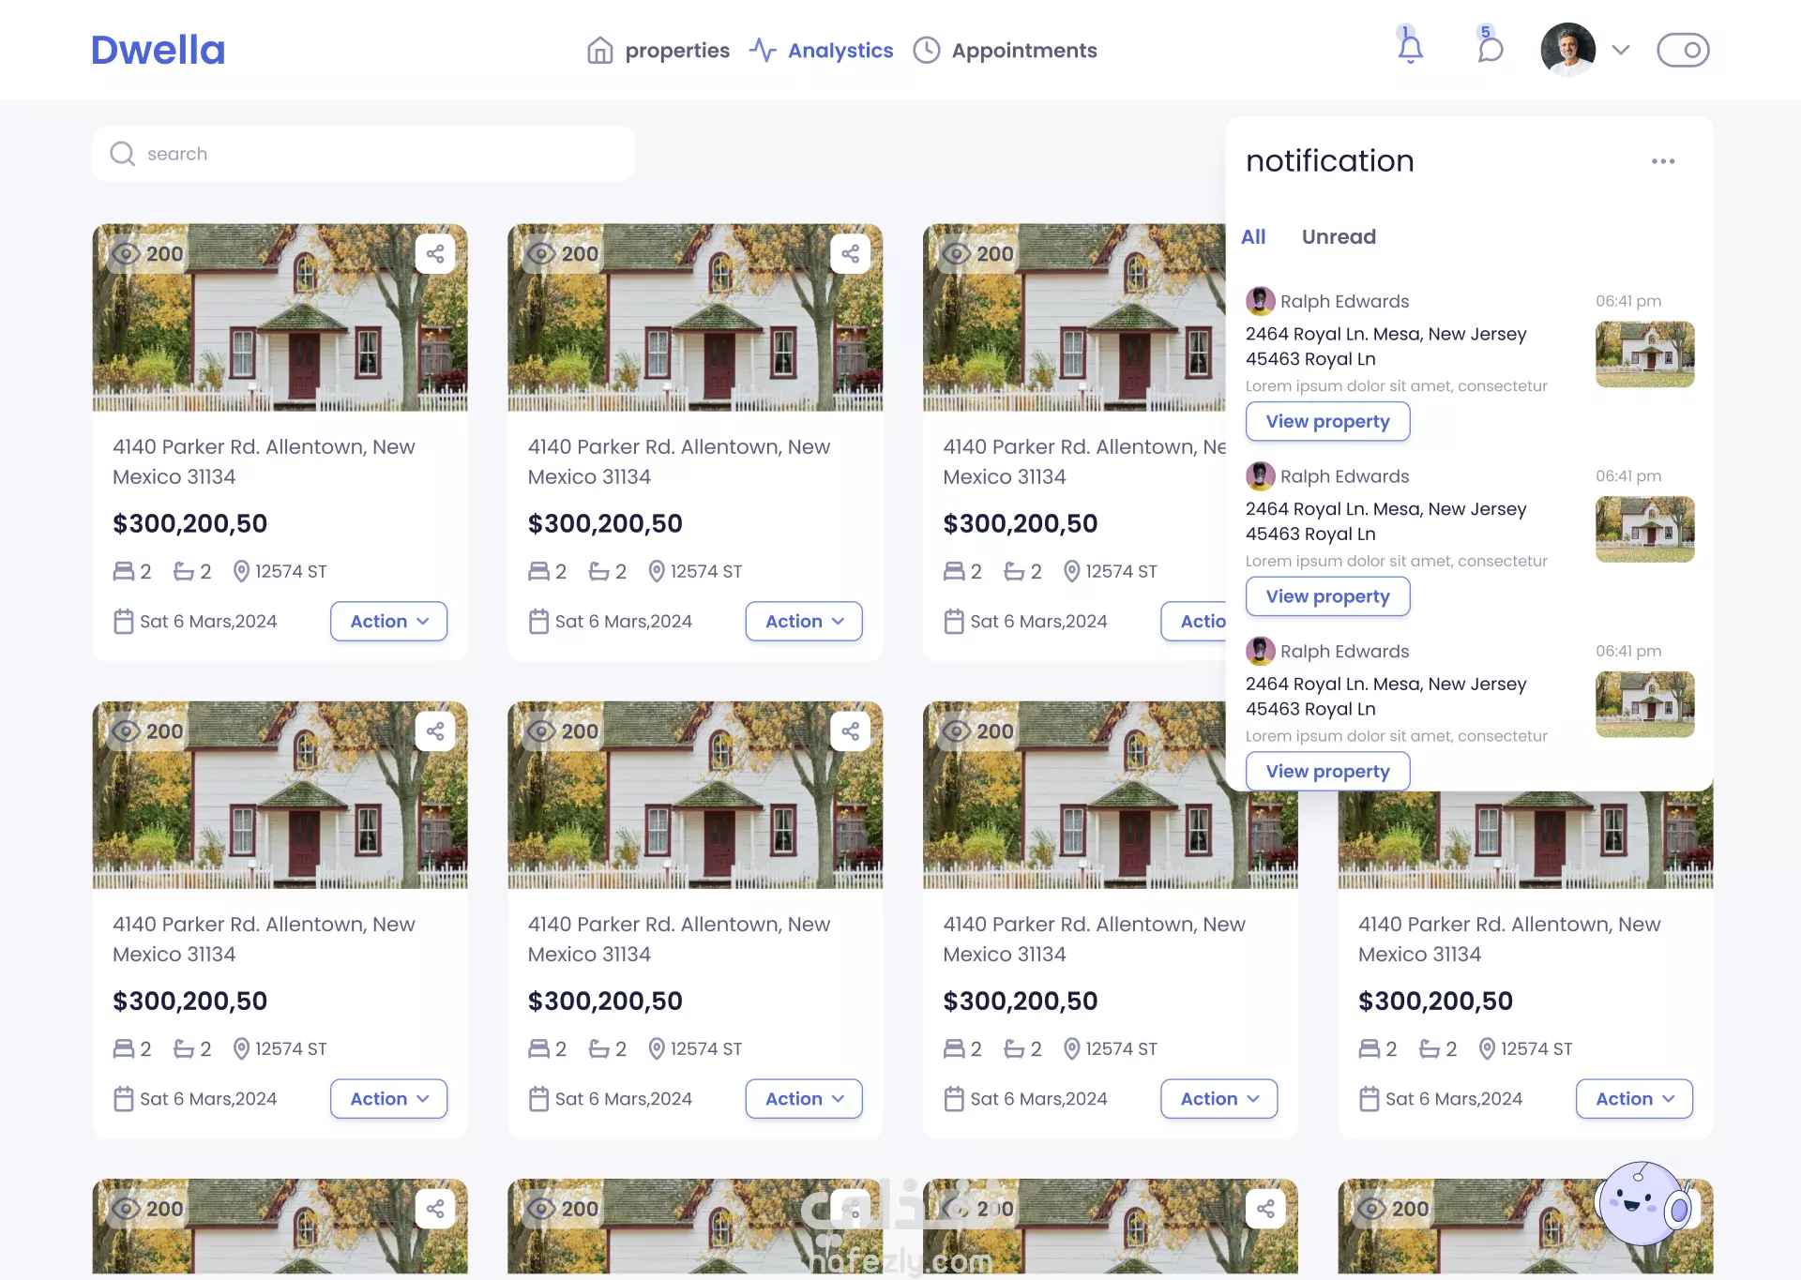
Task: Open the chat messages icon
Action: [1490, 48]
